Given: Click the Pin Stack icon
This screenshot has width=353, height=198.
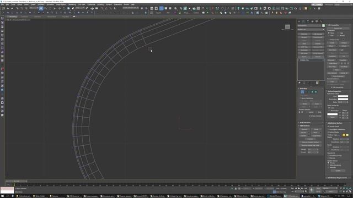Looking at the screenshot, I should (x=299, y=83).
